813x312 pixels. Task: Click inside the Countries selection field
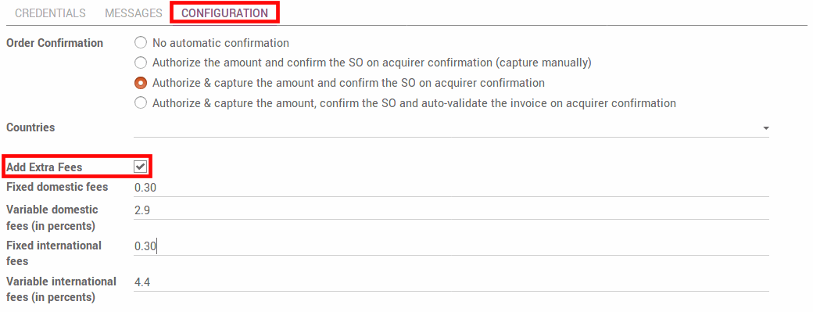[451, 128]
